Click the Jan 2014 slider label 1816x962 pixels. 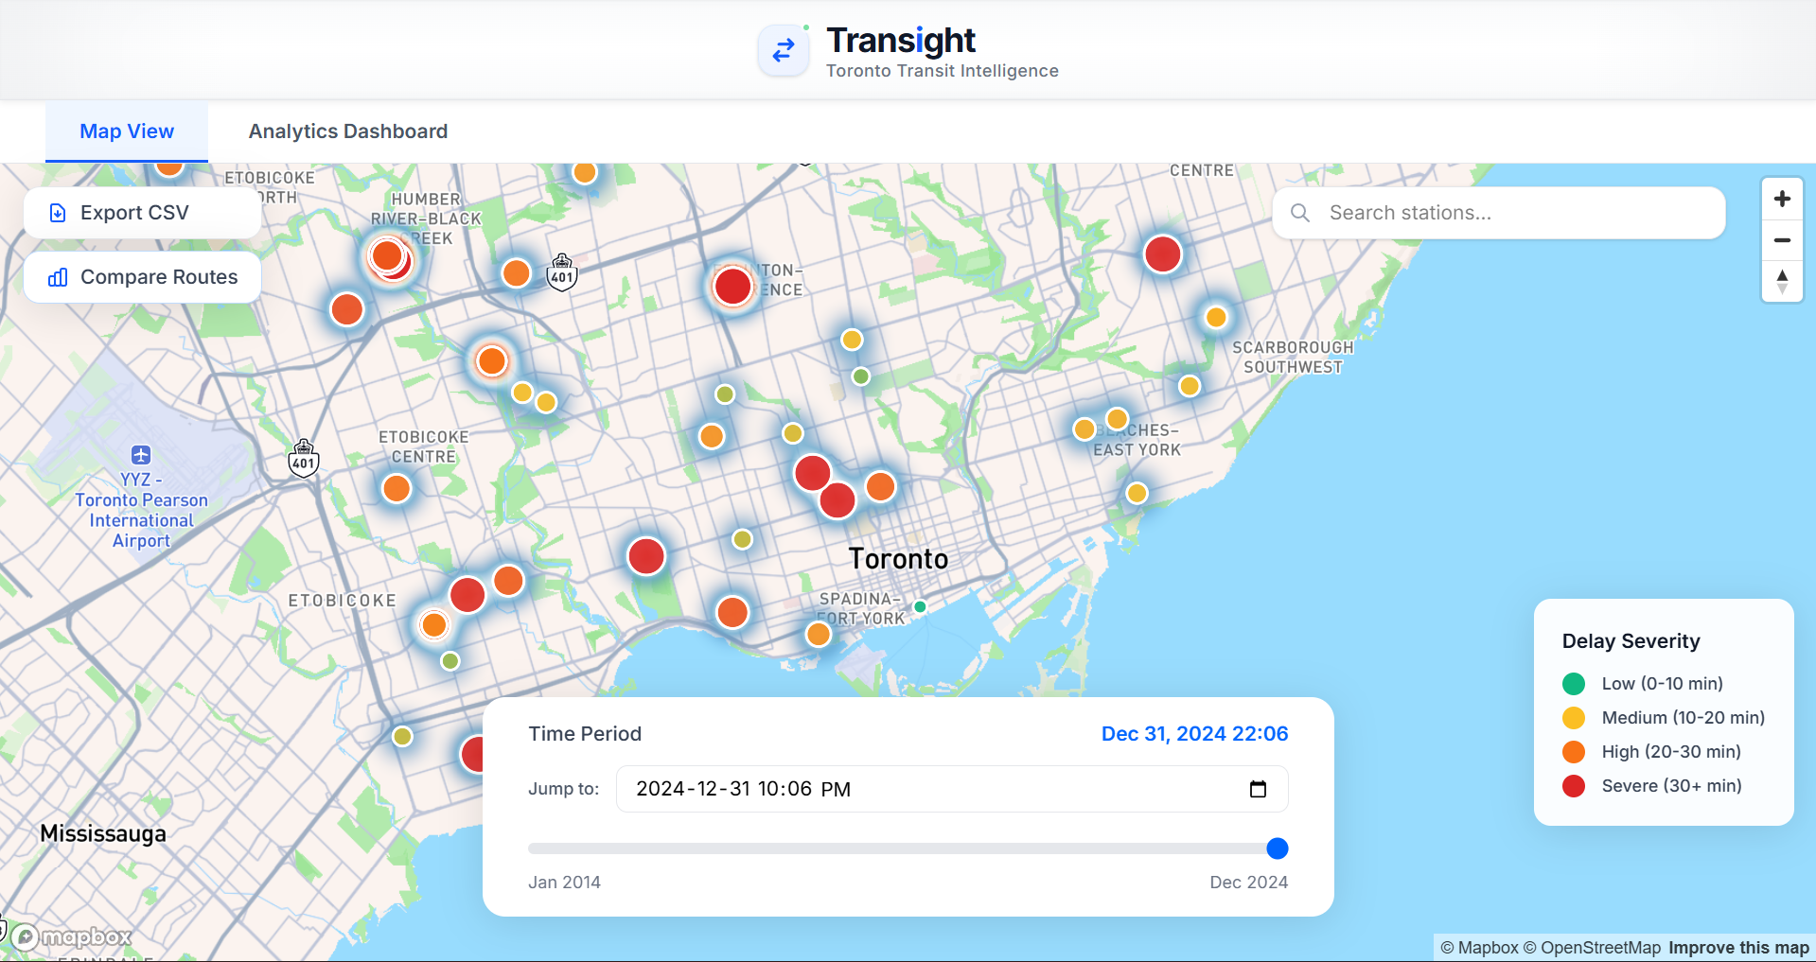(564, 882)
